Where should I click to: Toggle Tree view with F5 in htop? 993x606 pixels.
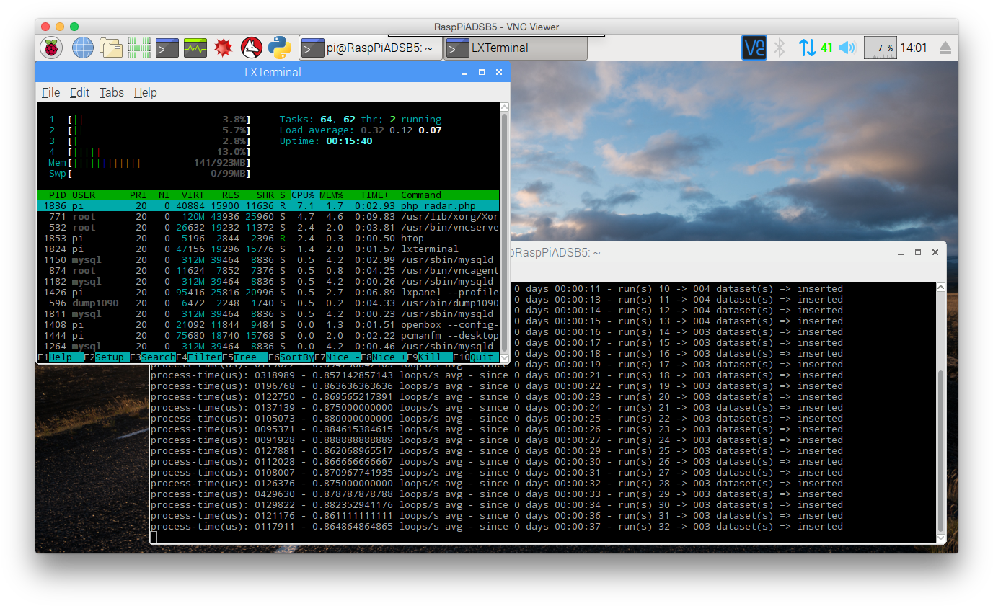[x=244, y=357]
